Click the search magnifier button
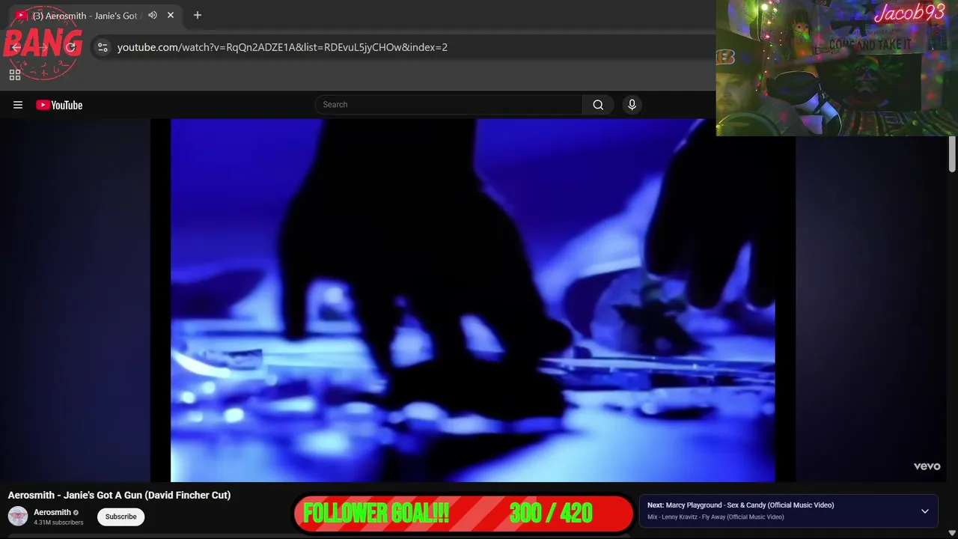 pyautogui.click(x=598, y=105)
